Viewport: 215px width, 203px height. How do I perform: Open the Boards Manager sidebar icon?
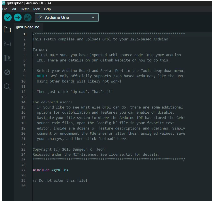[7, 44]
